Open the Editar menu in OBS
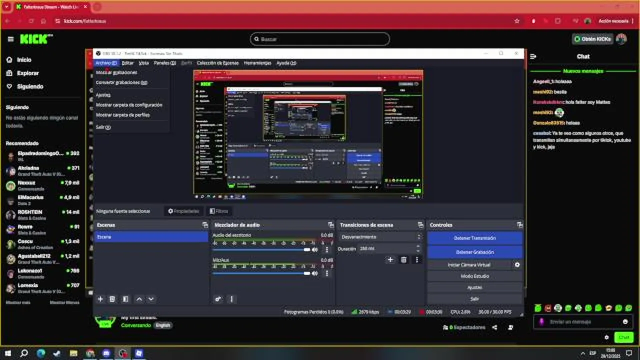Image resolution: width=640 pixels, height=360 pixels. click(x=127, y=63)
